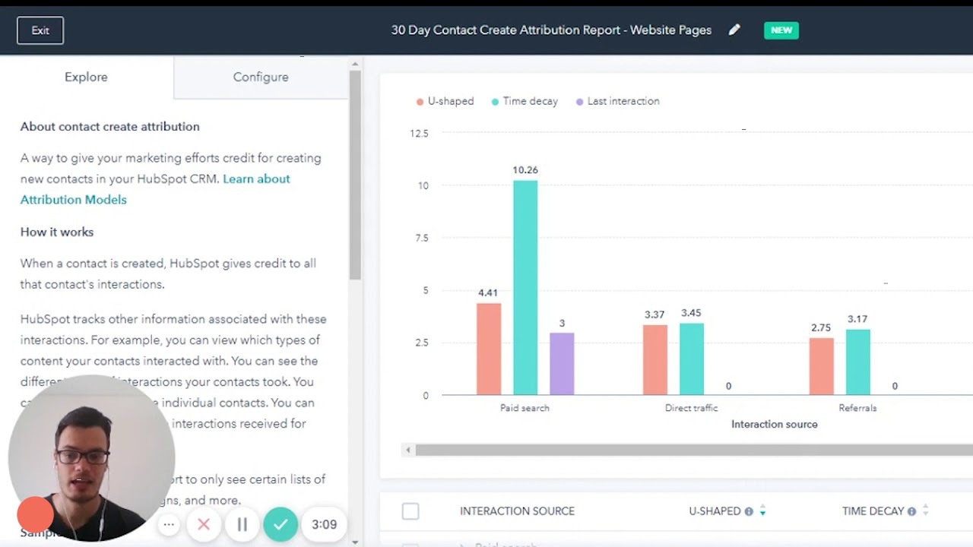The height and width of the screenshot is (547, 973).
Task: Sort by U-SHAPED column arrows
Action: [762, 511]
